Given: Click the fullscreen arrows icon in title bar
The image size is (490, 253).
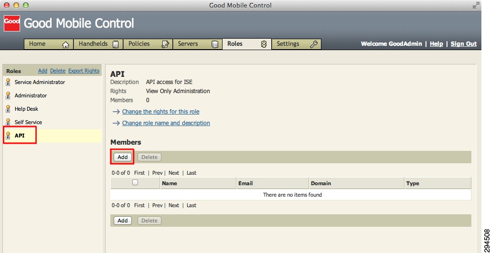Looking at the screenshot, I should pyautogui.click(x=476, y=5).
